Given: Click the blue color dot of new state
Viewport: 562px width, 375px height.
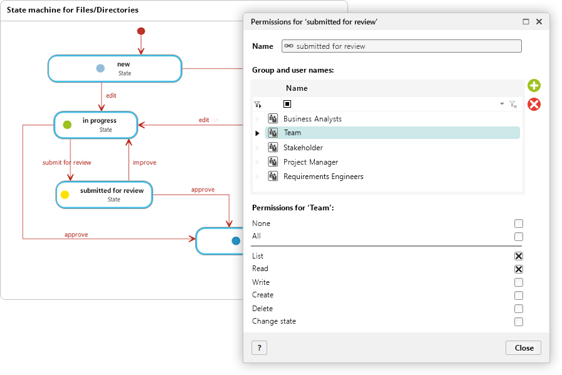Looking at the screenshot, I should pyautogui.click(x=100, y=68).
